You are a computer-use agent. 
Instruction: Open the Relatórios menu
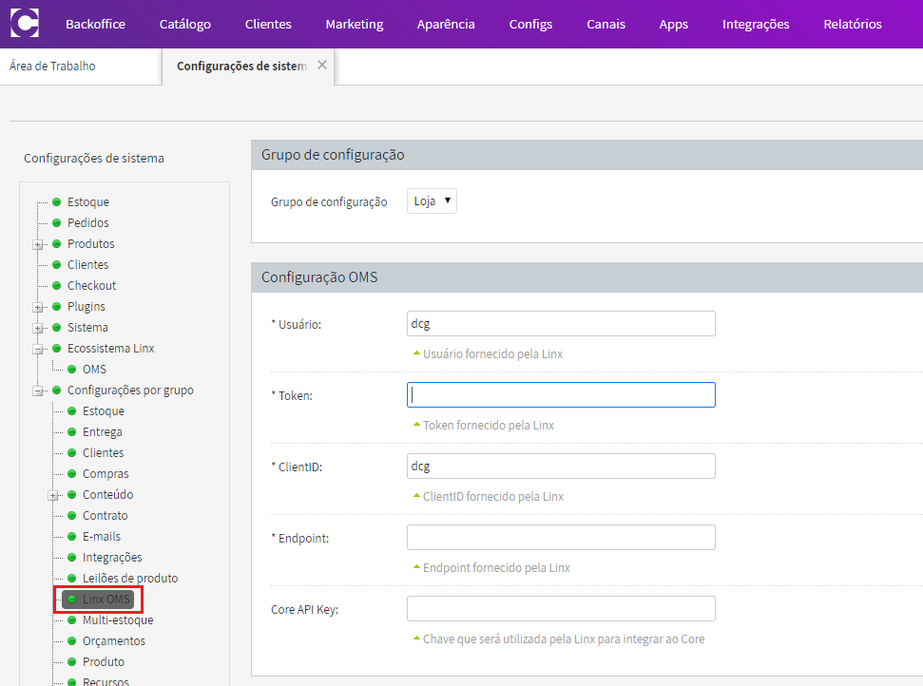(x=853, y=24)
